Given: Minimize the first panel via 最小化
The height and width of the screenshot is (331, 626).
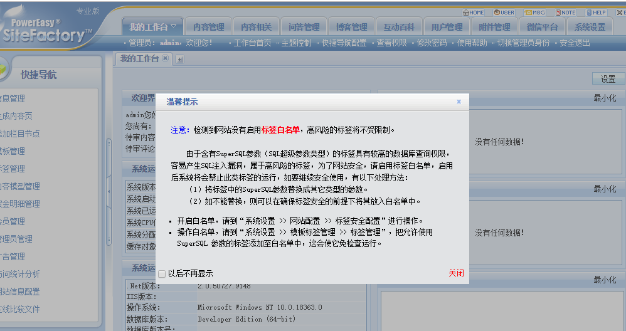Looking at the screenshot, I should (605, 98).
